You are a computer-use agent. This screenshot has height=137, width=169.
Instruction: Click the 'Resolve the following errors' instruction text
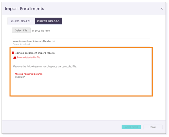pyautogui.click(x=45, y=66)
